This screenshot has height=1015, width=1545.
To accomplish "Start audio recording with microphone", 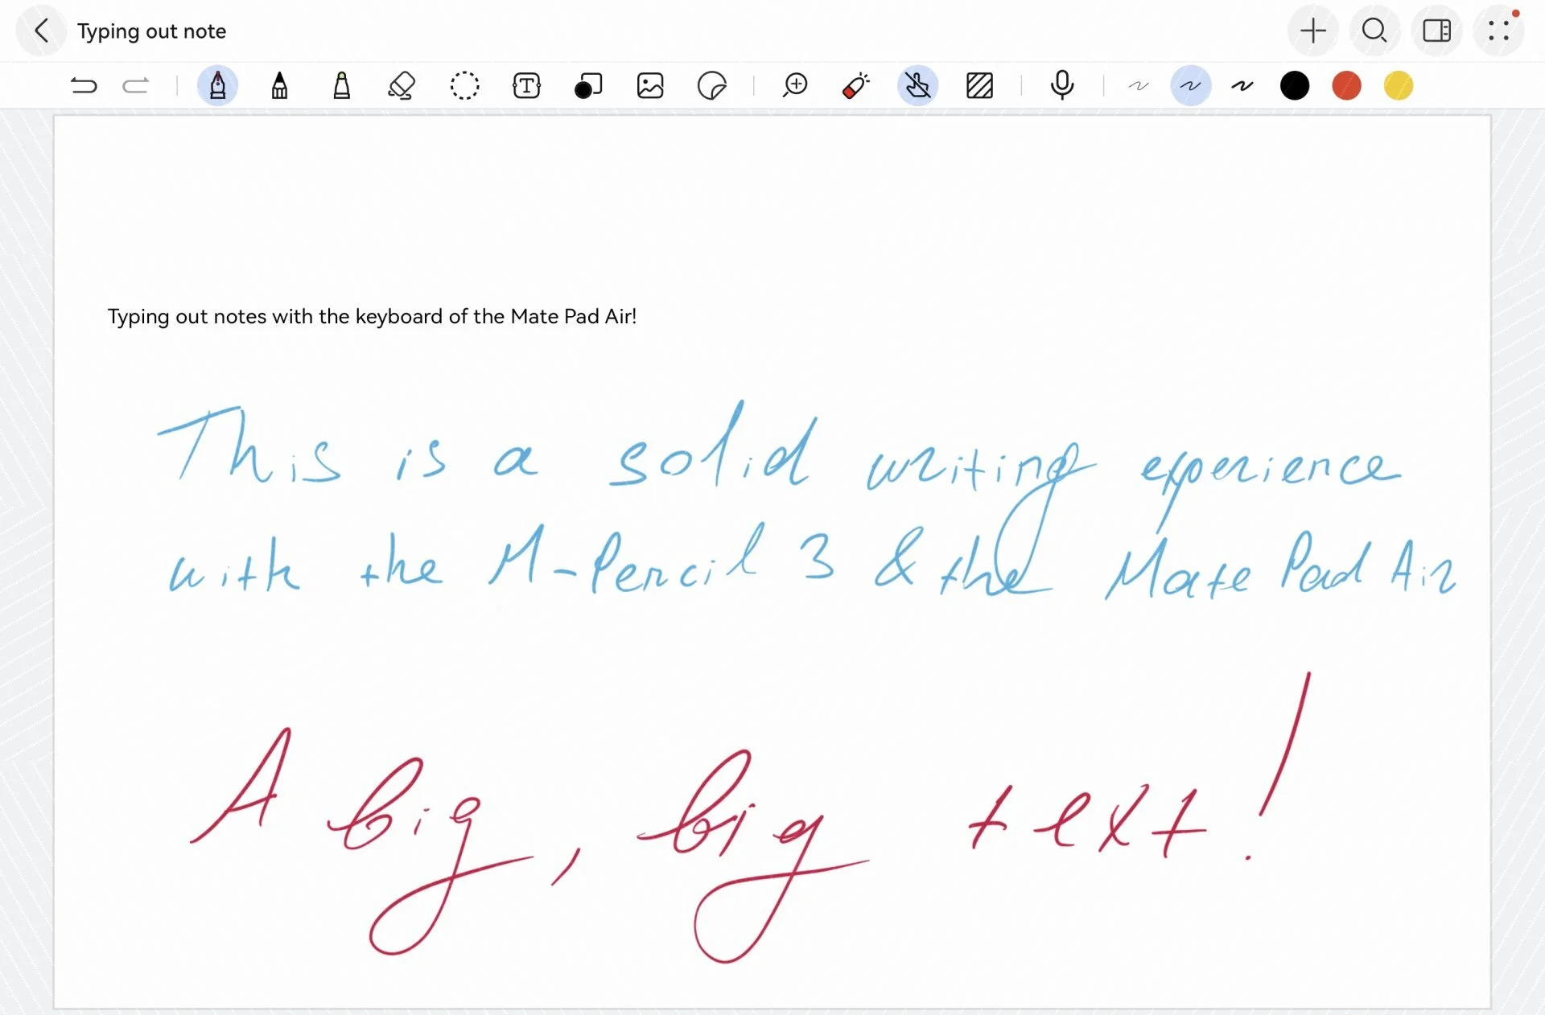I will [1062, 85].
